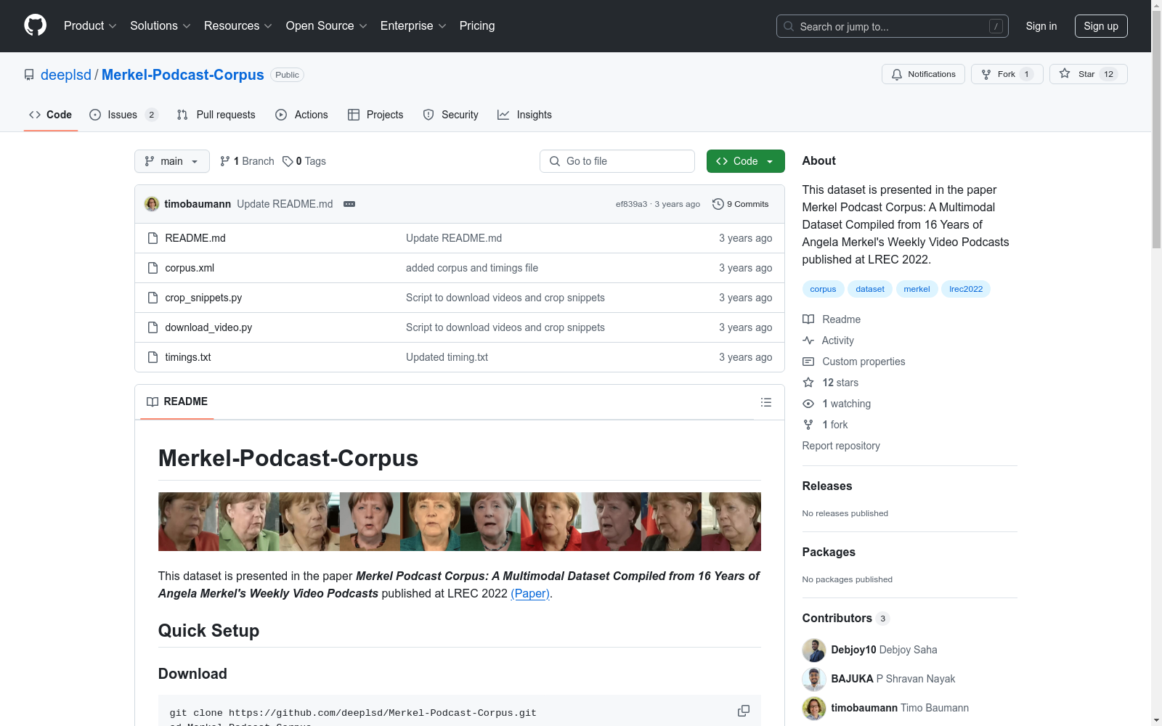Click the README.md file icon
This screenshot has width=1162, height=726.
(x=153, y=238)
